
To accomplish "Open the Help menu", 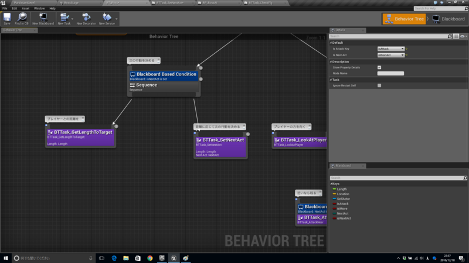I will (52, 8).
